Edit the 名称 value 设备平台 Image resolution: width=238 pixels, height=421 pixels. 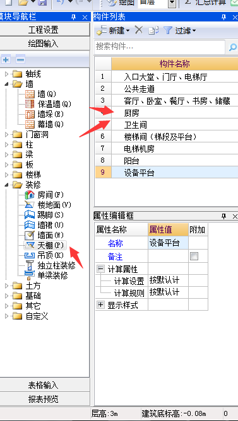click(168, 243)
